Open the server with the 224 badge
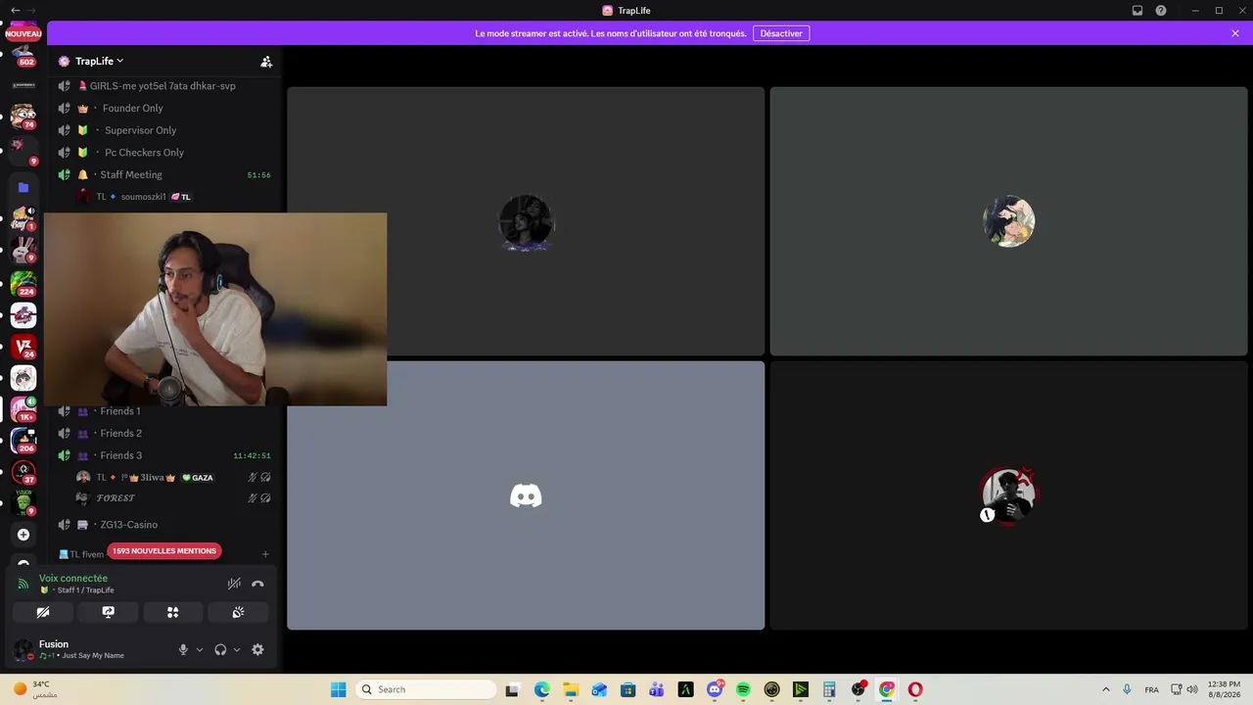The image size is (1253, 705). pos(23,284)
